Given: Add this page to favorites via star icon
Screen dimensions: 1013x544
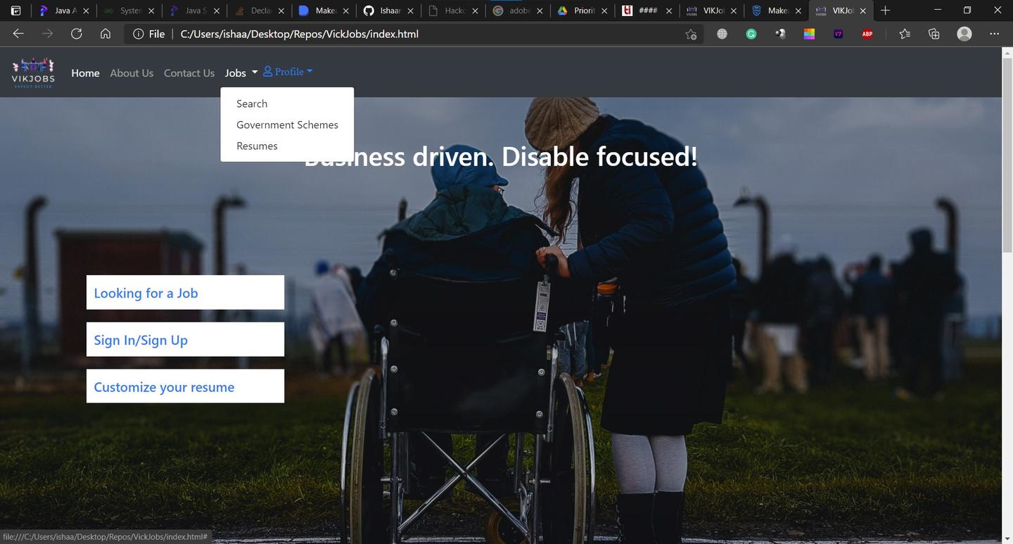Looking at the screenshot, I should [691, 34].
